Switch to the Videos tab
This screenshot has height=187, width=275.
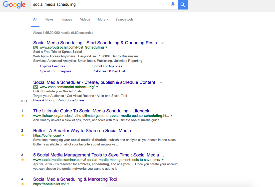(x=85, y=20)
